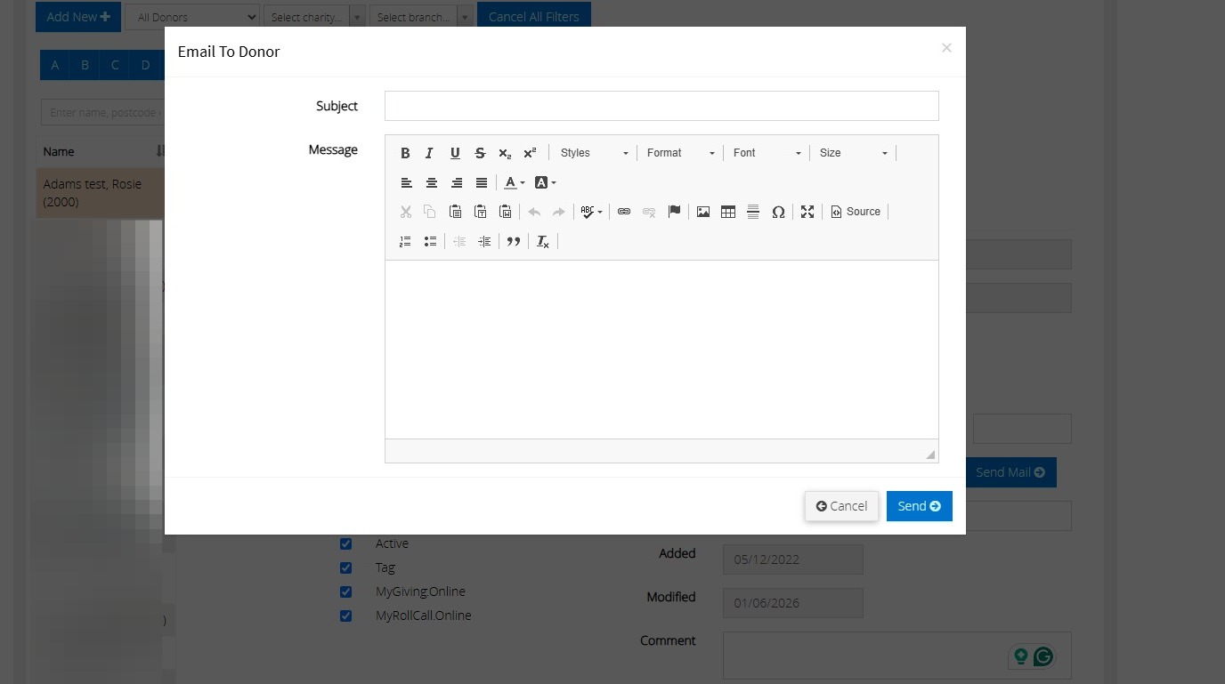Click Add New button

click(78, 17)
